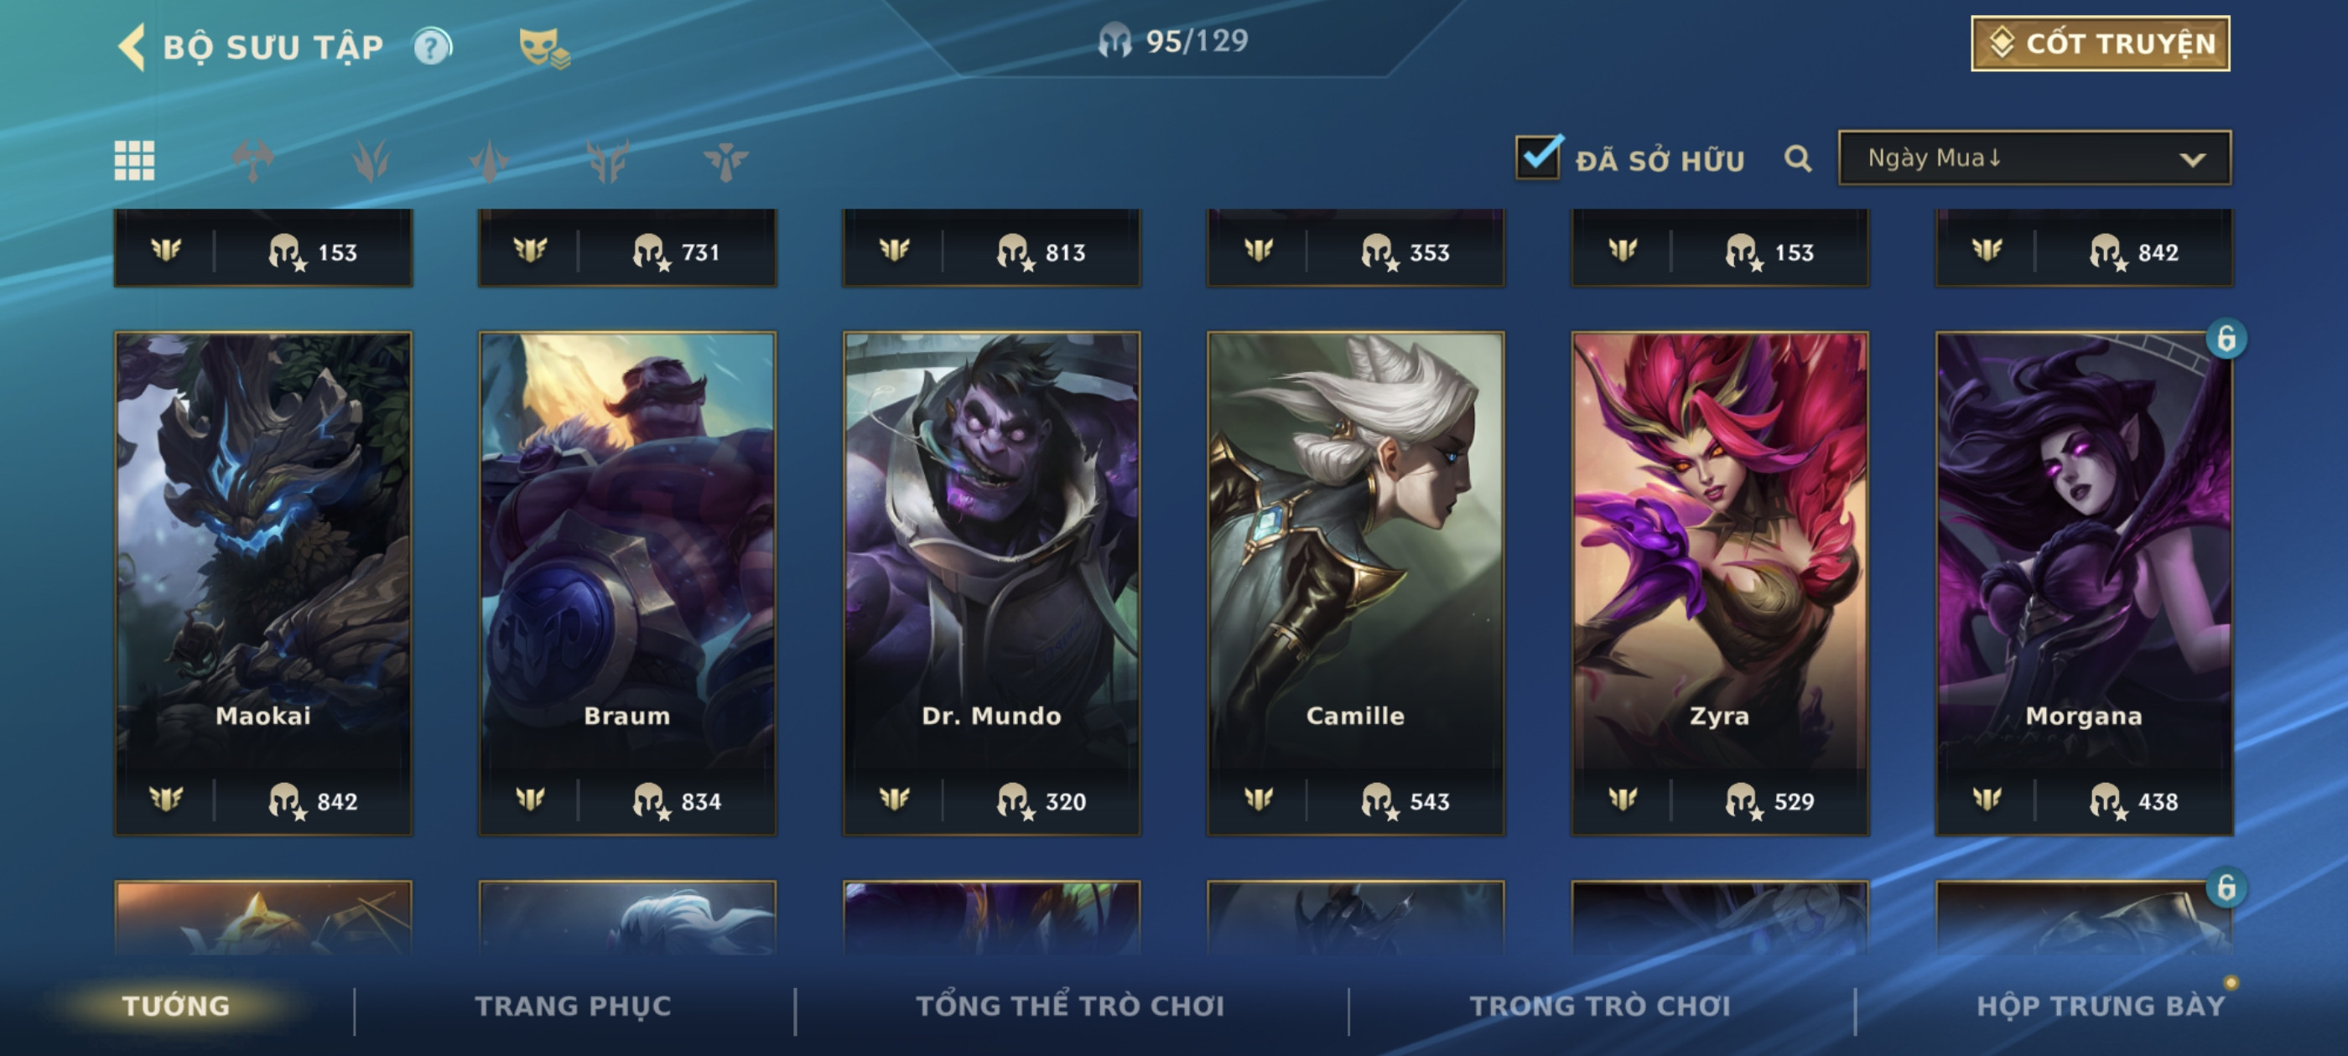
Task: Expand sort options via dropdown chevron
Action: (2192, 159)
